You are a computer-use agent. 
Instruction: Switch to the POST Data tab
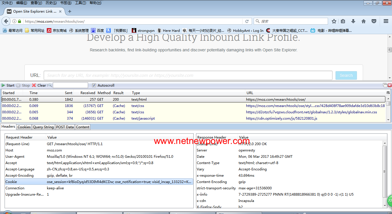tap(65, 127)
